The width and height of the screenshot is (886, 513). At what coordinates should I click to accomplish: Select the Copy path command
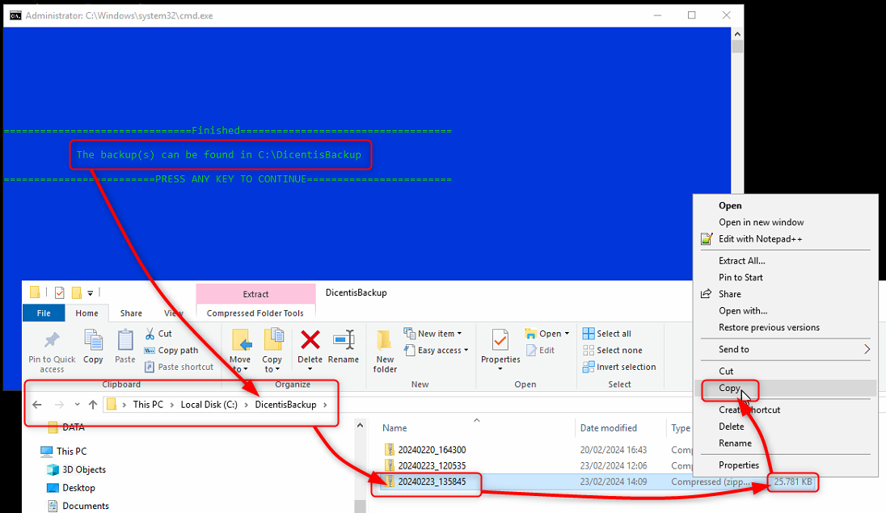point(171,351)
